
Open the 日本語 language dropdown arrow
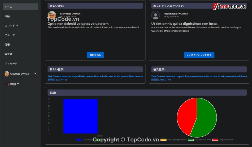coord(18,84)
